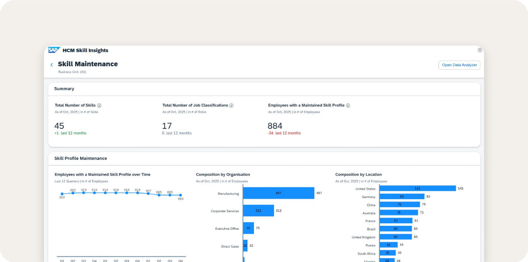The image size is (528, 262).
Task: Click the Business Unit: (All) filter text
Action: (72, 72)
